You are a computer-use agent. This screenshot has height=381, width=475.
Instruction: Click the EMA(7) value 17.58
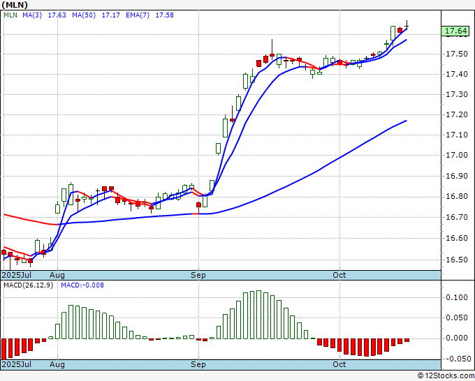click(x=164, y=15)
